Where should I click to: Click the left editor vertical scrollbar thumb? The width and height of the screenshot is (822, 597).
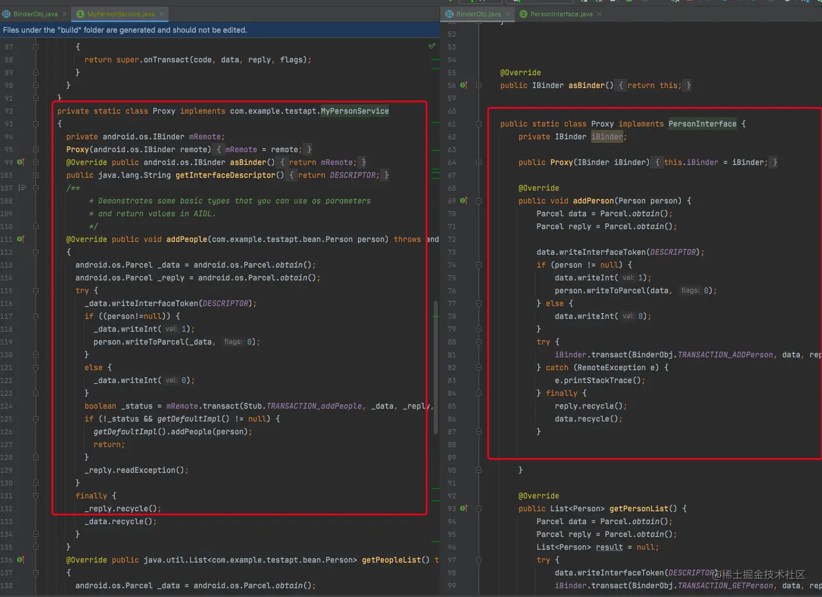coord(435,367)
